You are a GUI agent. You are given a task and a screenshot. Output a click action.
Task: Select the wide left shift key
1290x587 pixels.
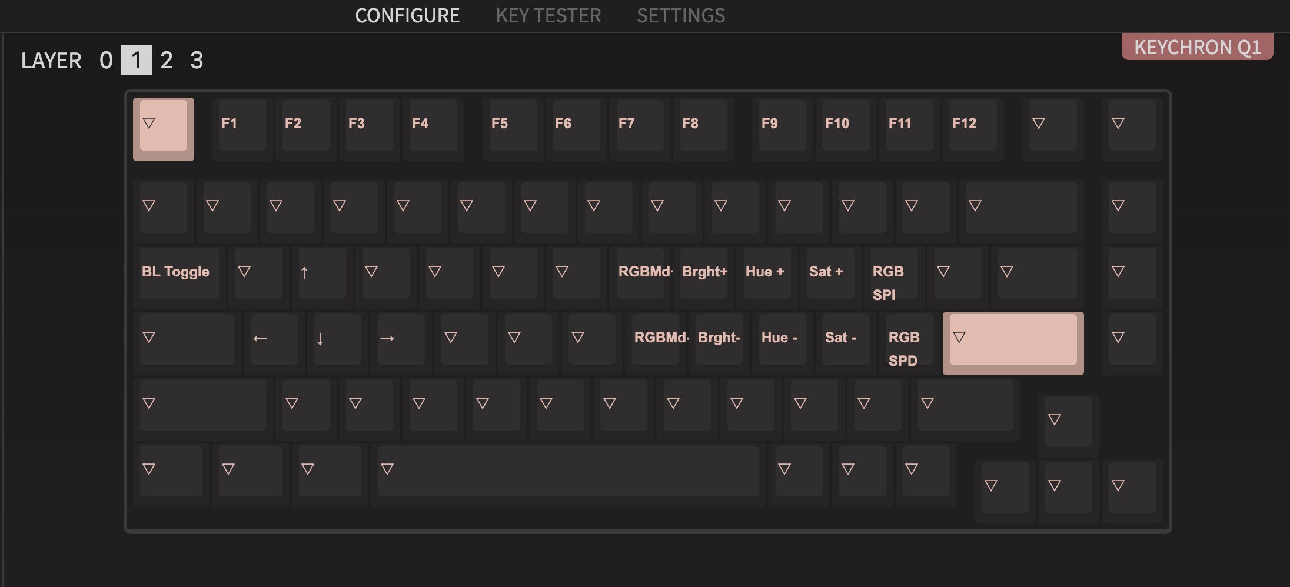tap(203, 409)
